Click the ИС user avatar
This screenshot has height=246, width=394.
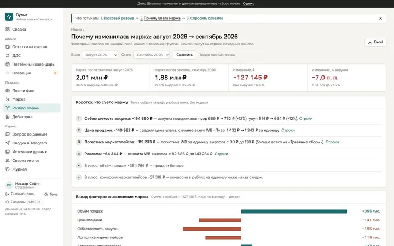point(9,185)
